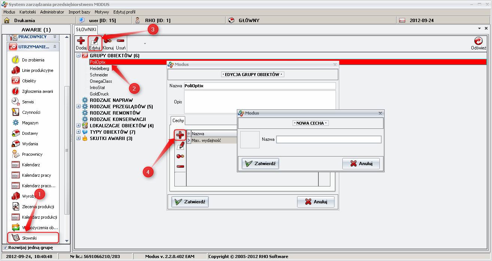Click Anuluj in the NOWA CECHA dialog
The image size is (492, 261).
(x=361, y=164)
